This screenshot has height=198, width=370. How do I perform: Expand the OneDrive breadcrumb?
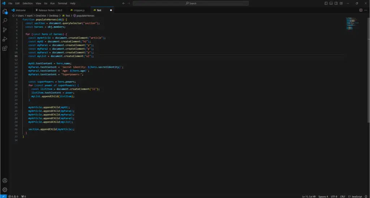pos(40,16)
